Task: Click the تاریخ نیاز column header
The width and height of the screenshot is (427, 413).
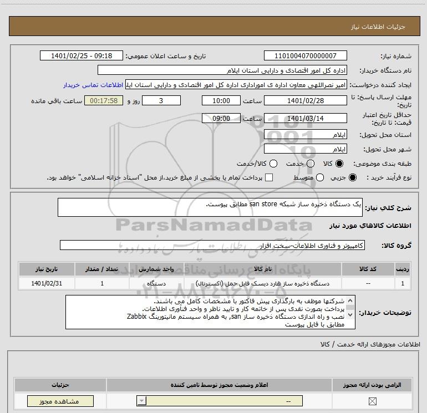Action: (47, 269)
